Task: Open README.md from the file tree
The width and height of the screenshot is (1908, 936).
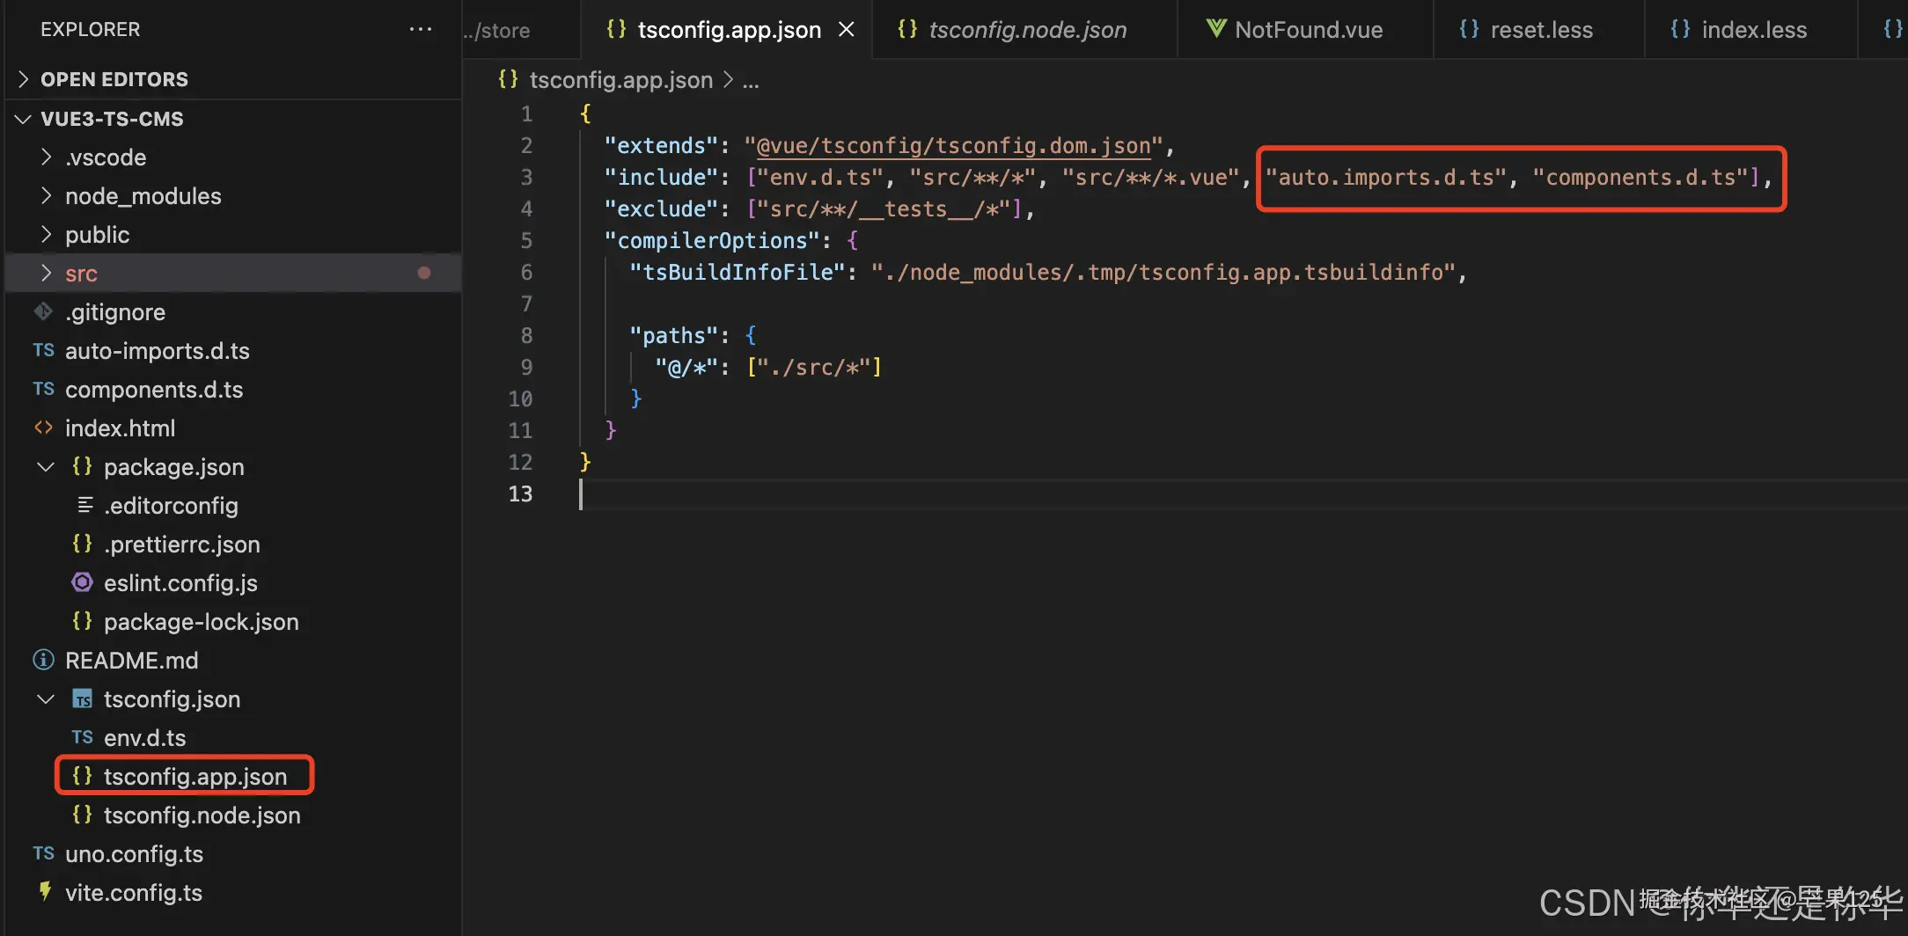Action: point(132,660)
